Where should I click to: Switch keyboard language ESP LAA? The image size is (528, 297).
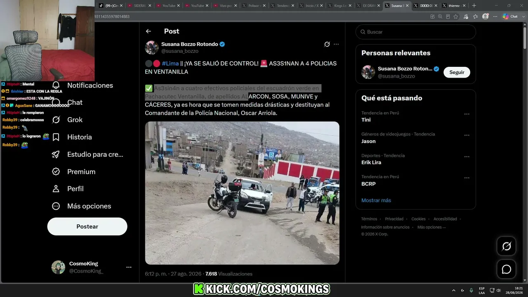[x=482, y=290]
